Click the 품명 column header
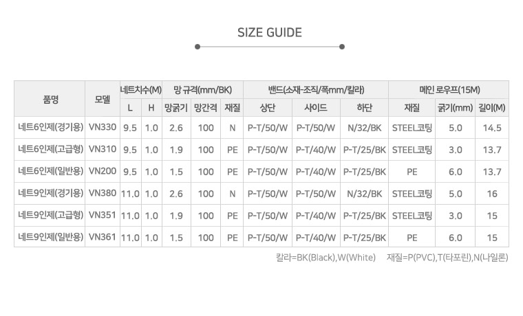Viewport: 523px width, 316px height. pos(50,99)
